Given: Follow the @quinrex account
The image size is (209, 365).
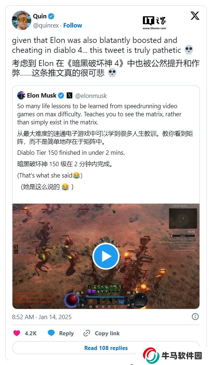Looking at the screenshot, I should 73,25.
